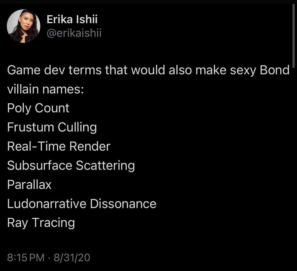Click the word Bond in the tweet

[x=275, y=70]
